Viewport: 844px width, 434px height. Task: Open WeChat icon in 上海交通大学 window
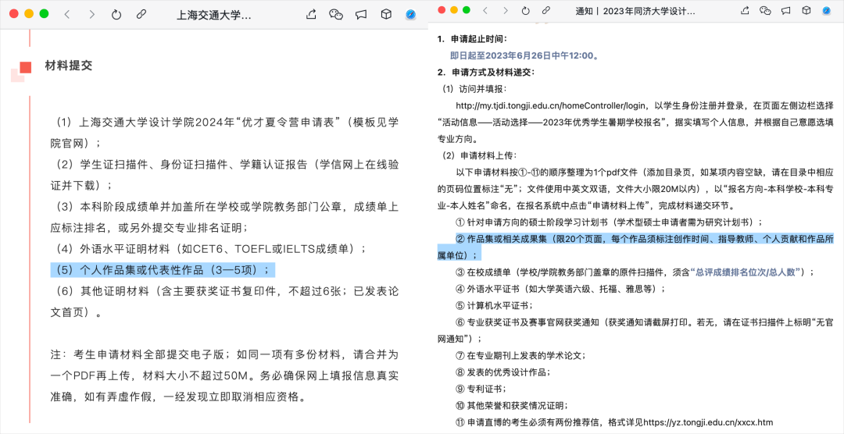tap(336, 15)
